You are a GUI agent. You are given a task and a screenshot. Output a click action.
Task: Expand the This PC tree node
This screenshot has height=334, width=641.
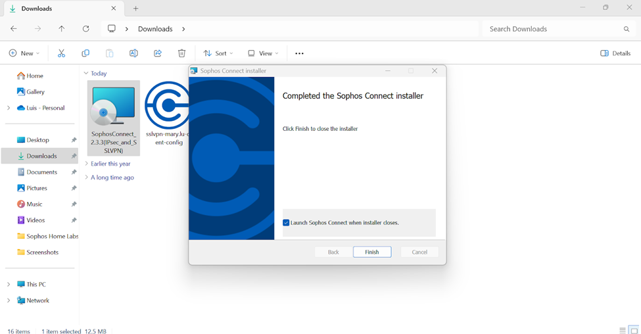coord(9,284)
